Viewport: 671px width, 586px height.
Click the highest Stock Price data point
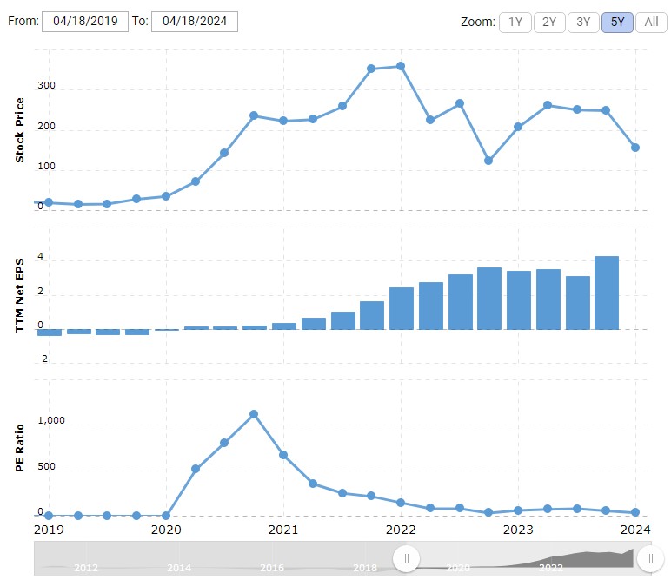pyautogui.click(x=401, y=66)
